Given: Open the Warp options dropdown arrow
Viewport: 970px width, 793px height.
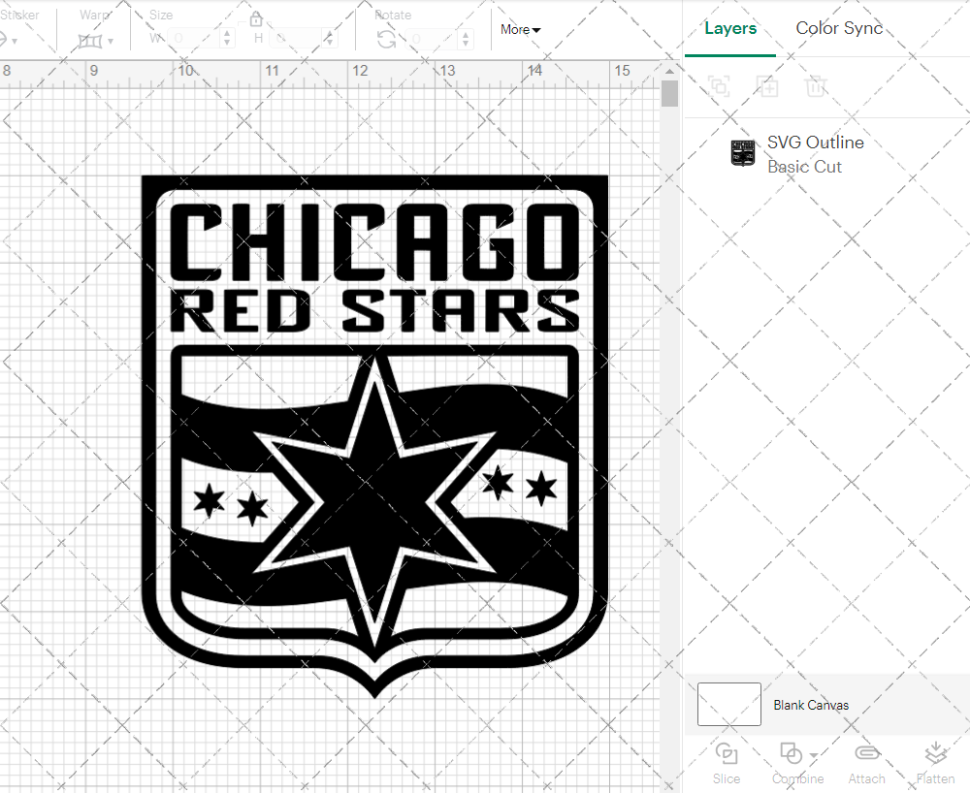Looking at the screenshot, I should pyautogui.click(x=111, y=43).
